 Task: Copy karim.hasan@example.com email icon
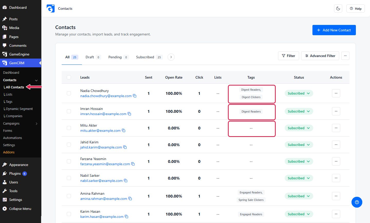tap(127, 217)
